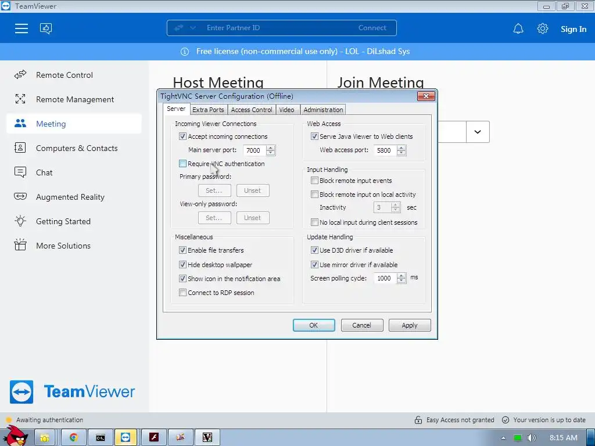Switch to the Administration tab
595x446 pixels.
click(323, 110)
